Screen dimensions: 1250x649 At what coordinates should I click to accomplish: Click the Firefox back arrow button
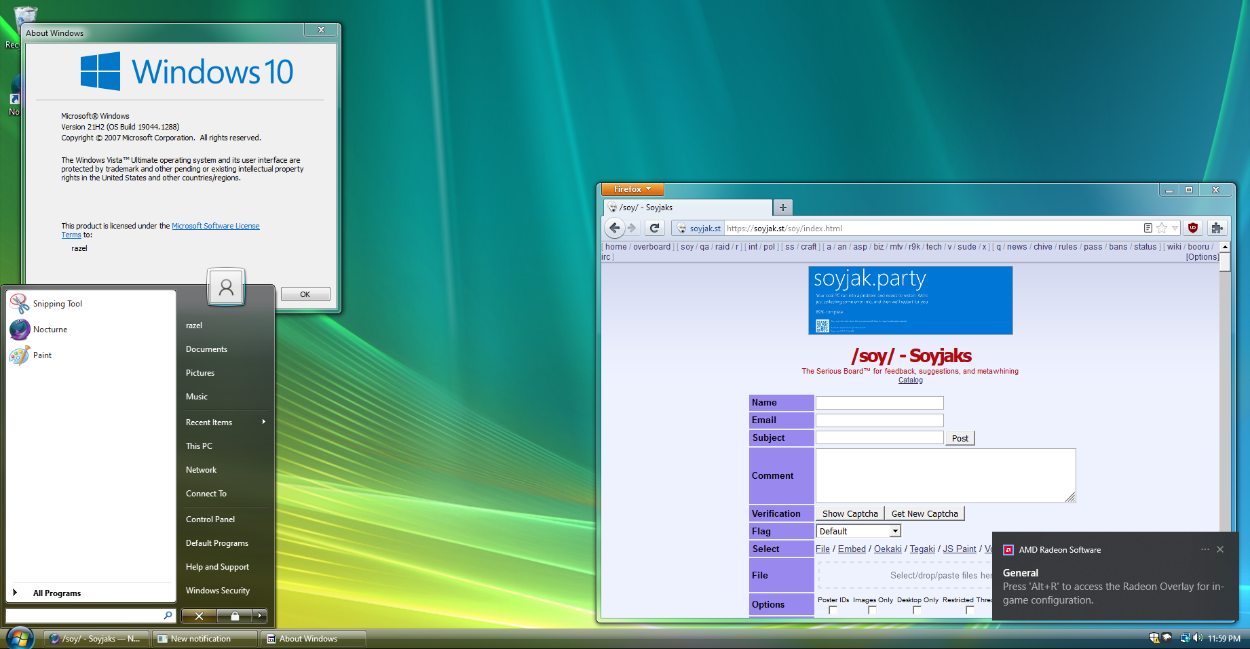614,228
